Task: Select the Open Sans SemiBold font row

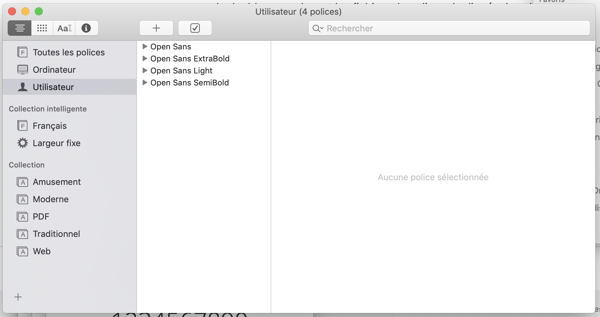Action: pyautogui.click(x=204, y=83)
